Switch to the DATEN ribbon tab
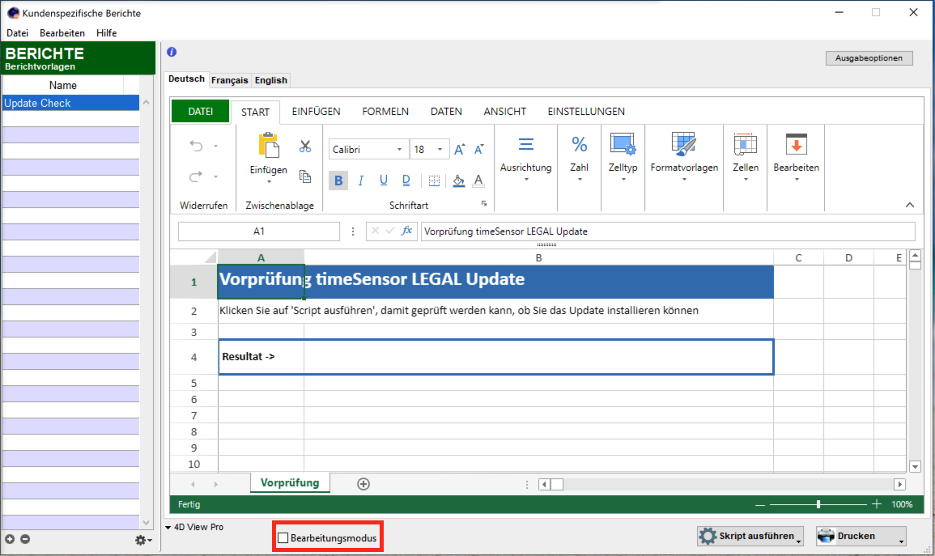935x556 pixels. 446,112
